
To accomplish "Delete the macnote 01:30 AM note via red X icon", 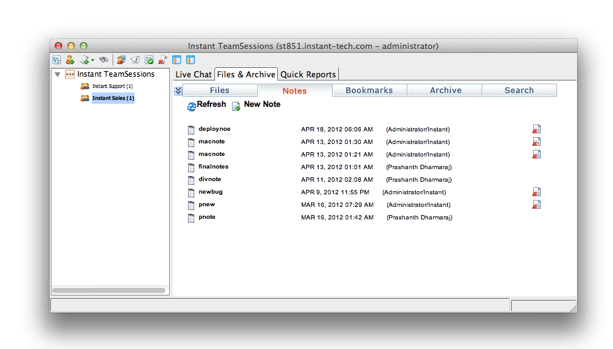I will pyautogui.click(x=536, y=141).
